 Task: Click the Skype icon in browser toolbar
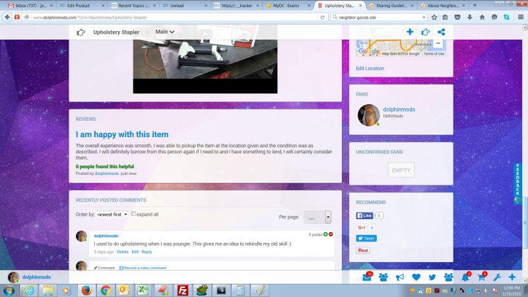tap(506, 17)
